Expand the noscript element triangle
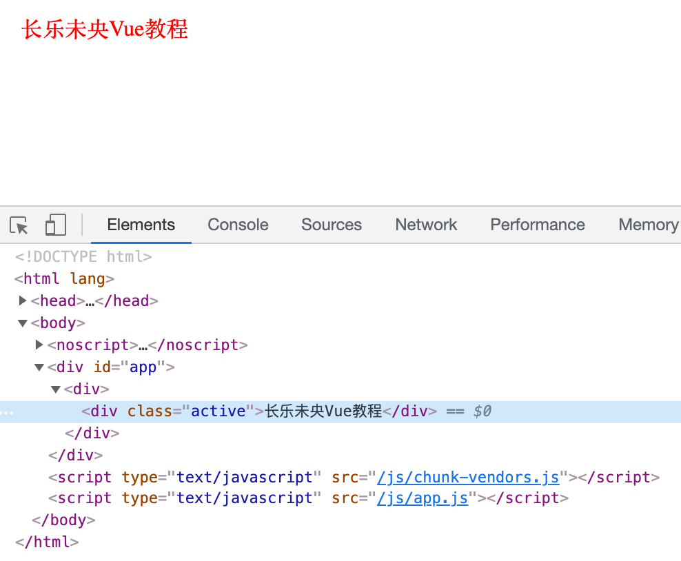 coord(39,345)
